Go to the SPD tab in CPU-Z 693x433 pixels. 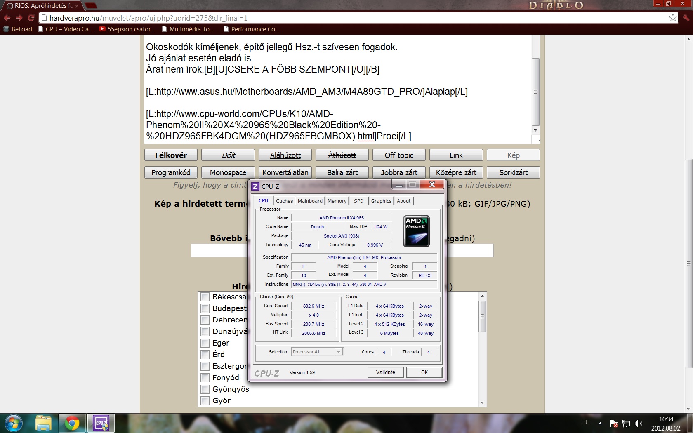tap(359, 201)
